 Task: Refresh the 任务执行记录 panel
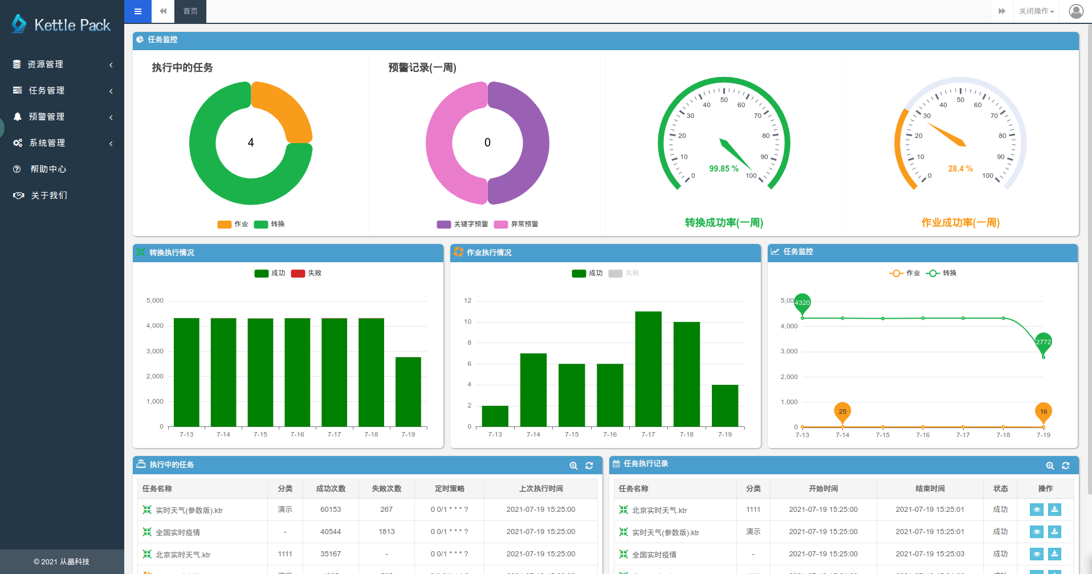coord(1066,466)
